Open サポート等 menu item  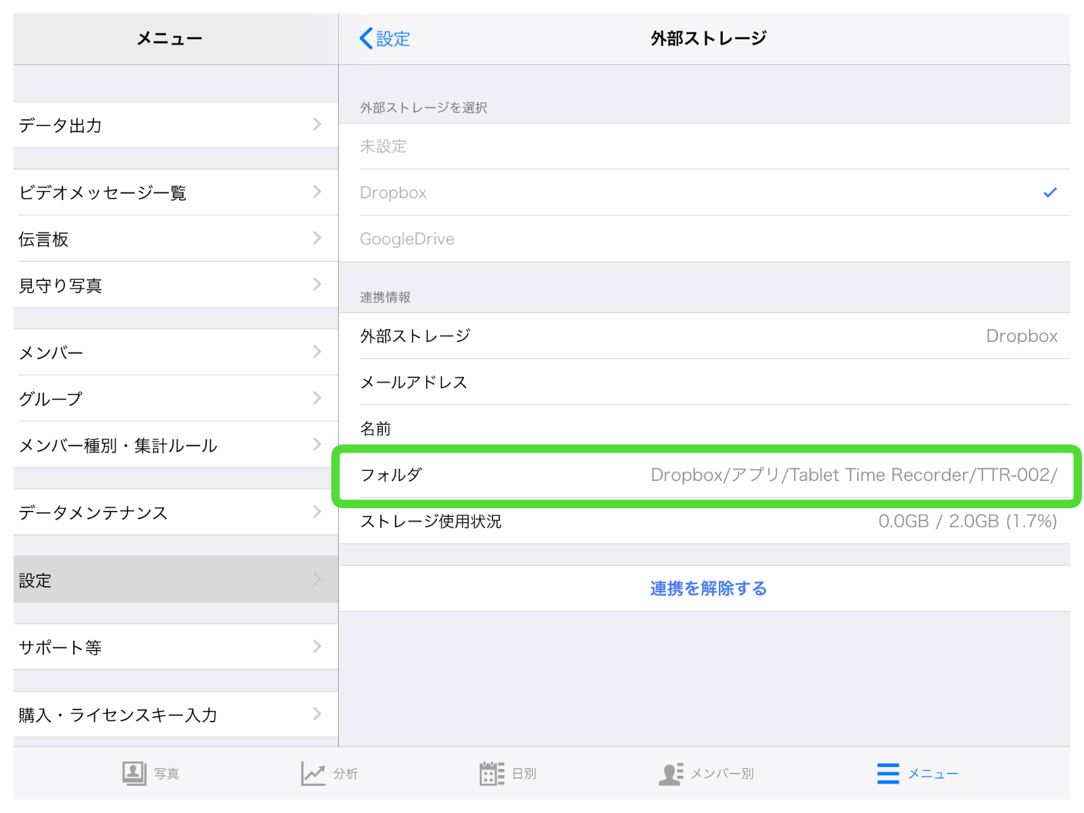[x=175, y=647]
